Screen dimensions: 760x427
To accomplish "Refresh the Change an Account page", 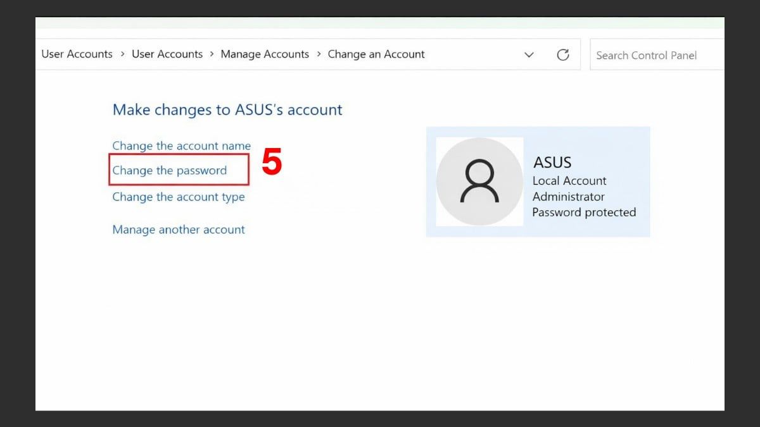I will [x=563, y=54].
